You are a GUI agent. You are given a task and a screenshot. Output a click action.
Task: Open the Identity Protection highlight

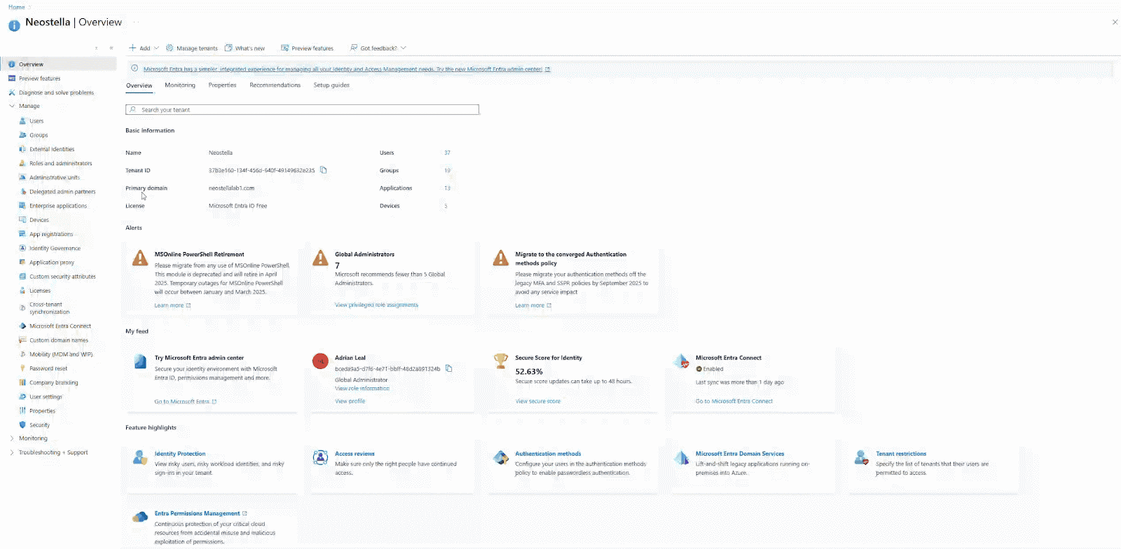coord(180,454)
